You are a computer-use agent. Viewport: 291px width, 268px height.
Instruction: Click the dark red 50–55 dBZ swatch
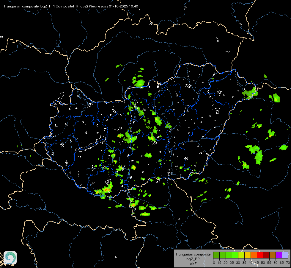266,255
